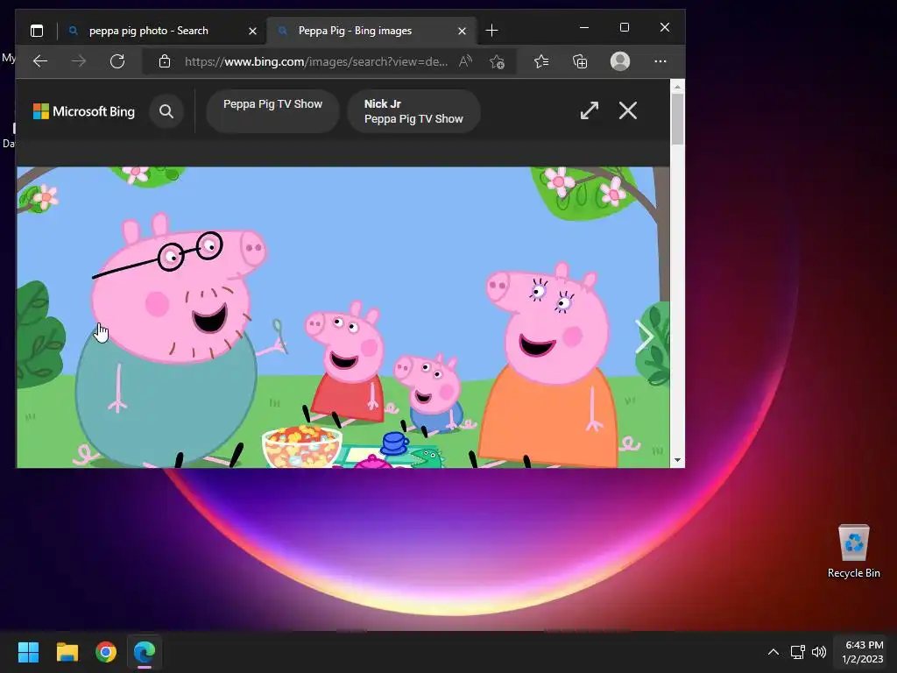Click the address bar URL field
Screen dimensions: 897x673
pos(315,61)
